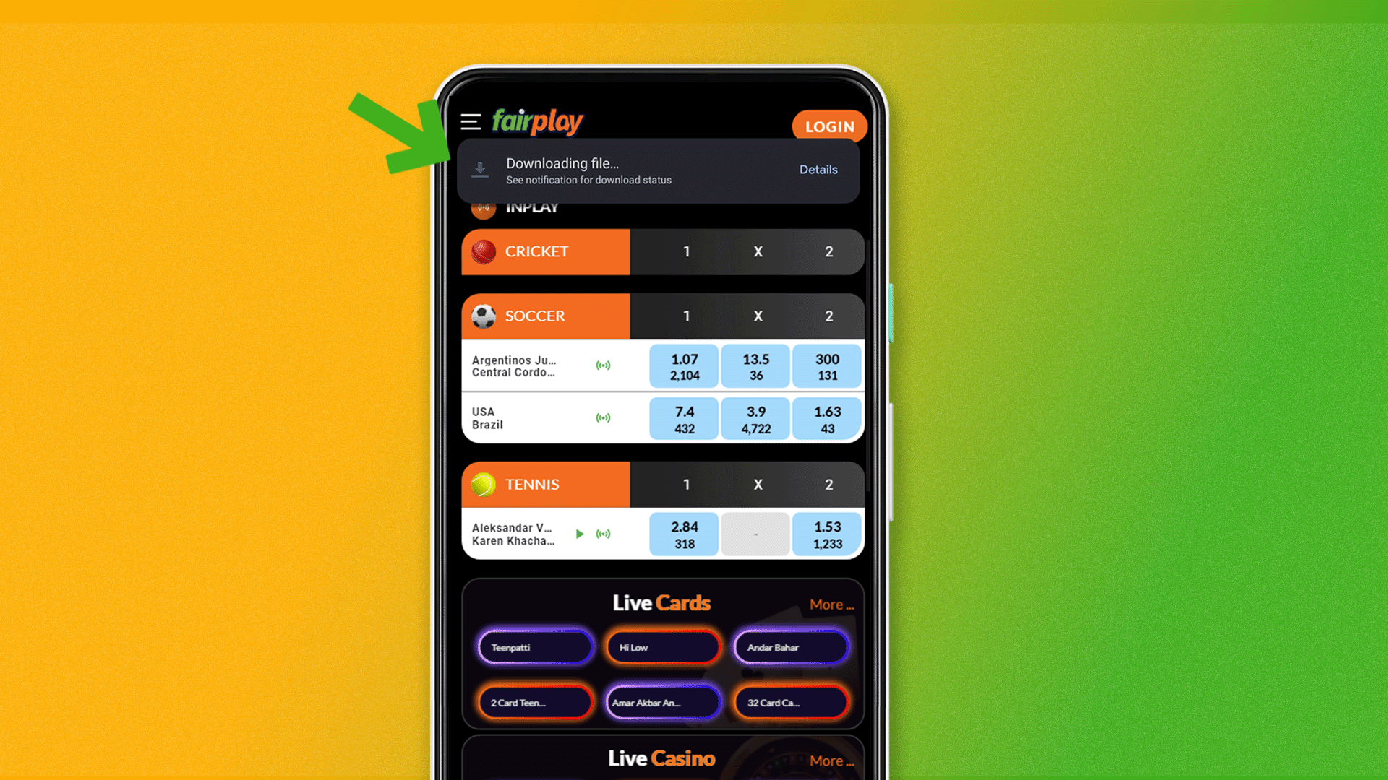Click the LOGIN button
Image resolution: width=1388 pixels, height=780 pixels.
(828, 126)
